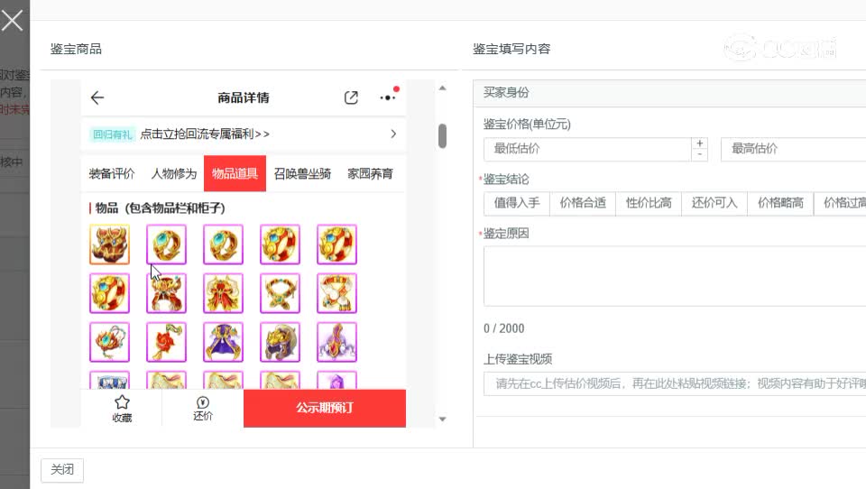
Task: Switch to the 人物修为 tab
Action: (x=174, y=173)
